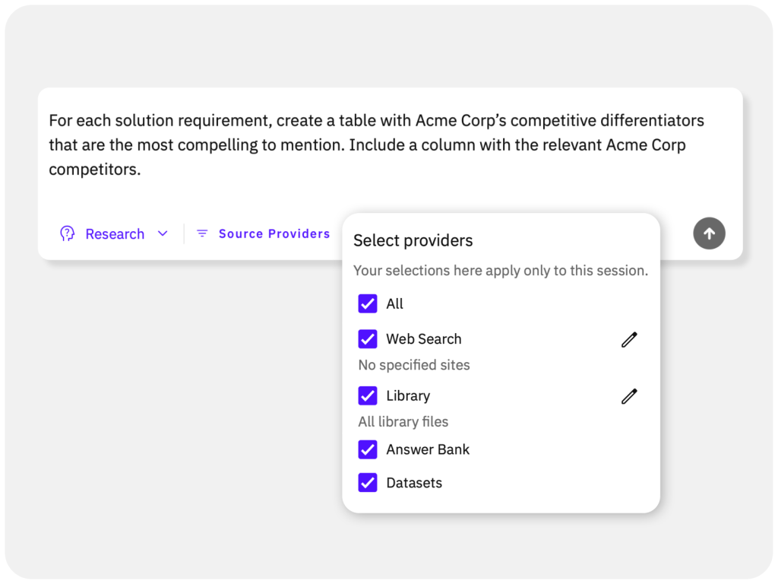Uncheck the Answer Bank checkbox

coord(368,449)
